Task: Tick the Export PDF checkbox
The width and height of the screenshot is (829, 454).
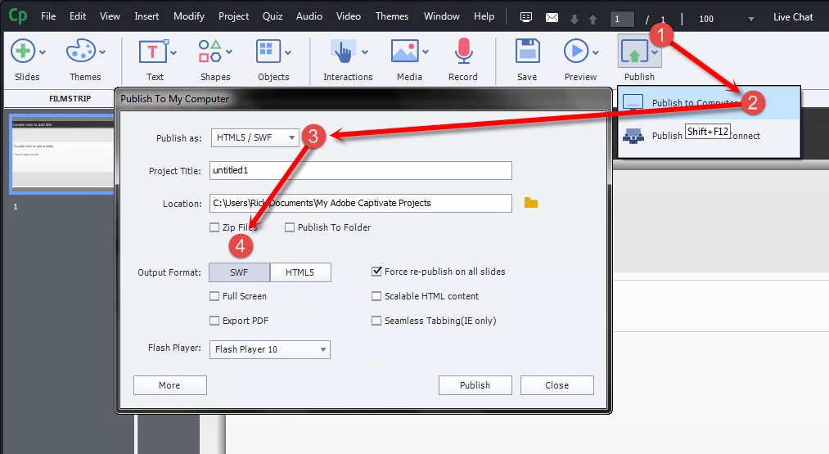Action: 214,321
